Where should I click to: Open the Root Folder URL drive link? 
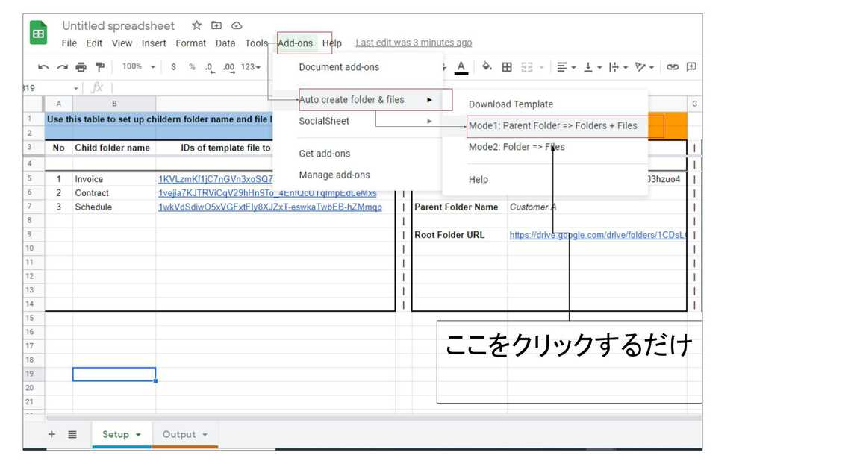click(x=597, y=235)
